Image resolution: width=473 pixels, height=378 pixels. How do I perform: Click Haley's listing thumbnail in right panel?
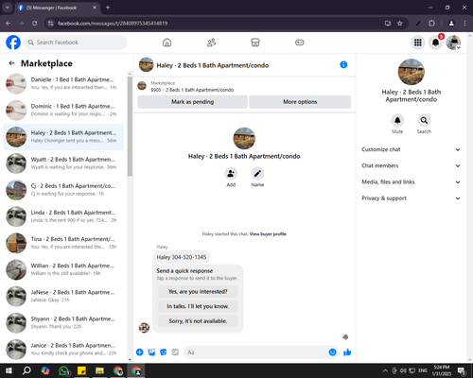click(412, 72)
